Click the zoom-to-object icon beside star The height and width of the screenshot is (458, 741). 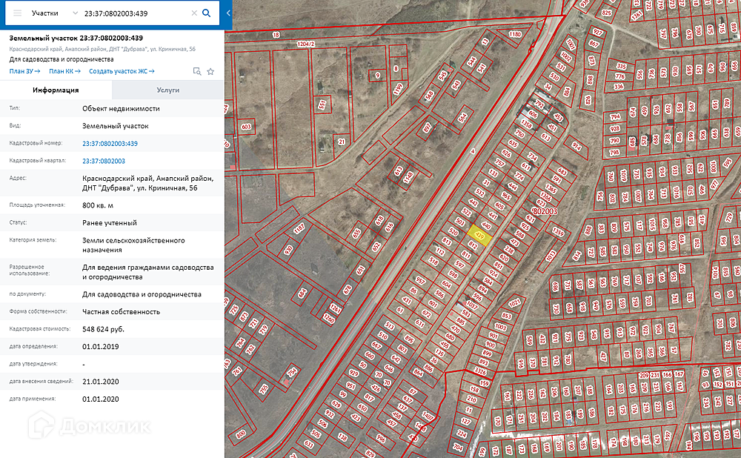tap(196, 71)
